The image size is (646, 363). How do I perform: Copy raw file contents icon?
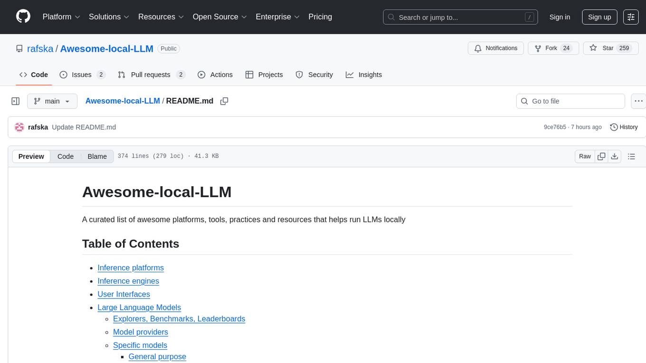tap(601, 156)
